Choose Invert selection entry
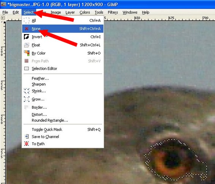Image resolution: width=215 pixels, height=184 pixels. point(63,37)
